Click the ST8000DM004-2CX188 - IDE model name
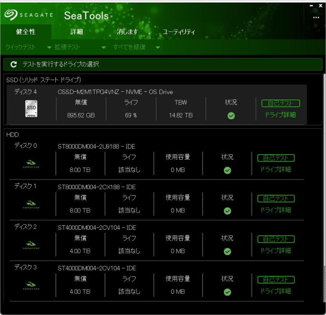This screenshot has height=315, width=326. click(x=96, y=187)
